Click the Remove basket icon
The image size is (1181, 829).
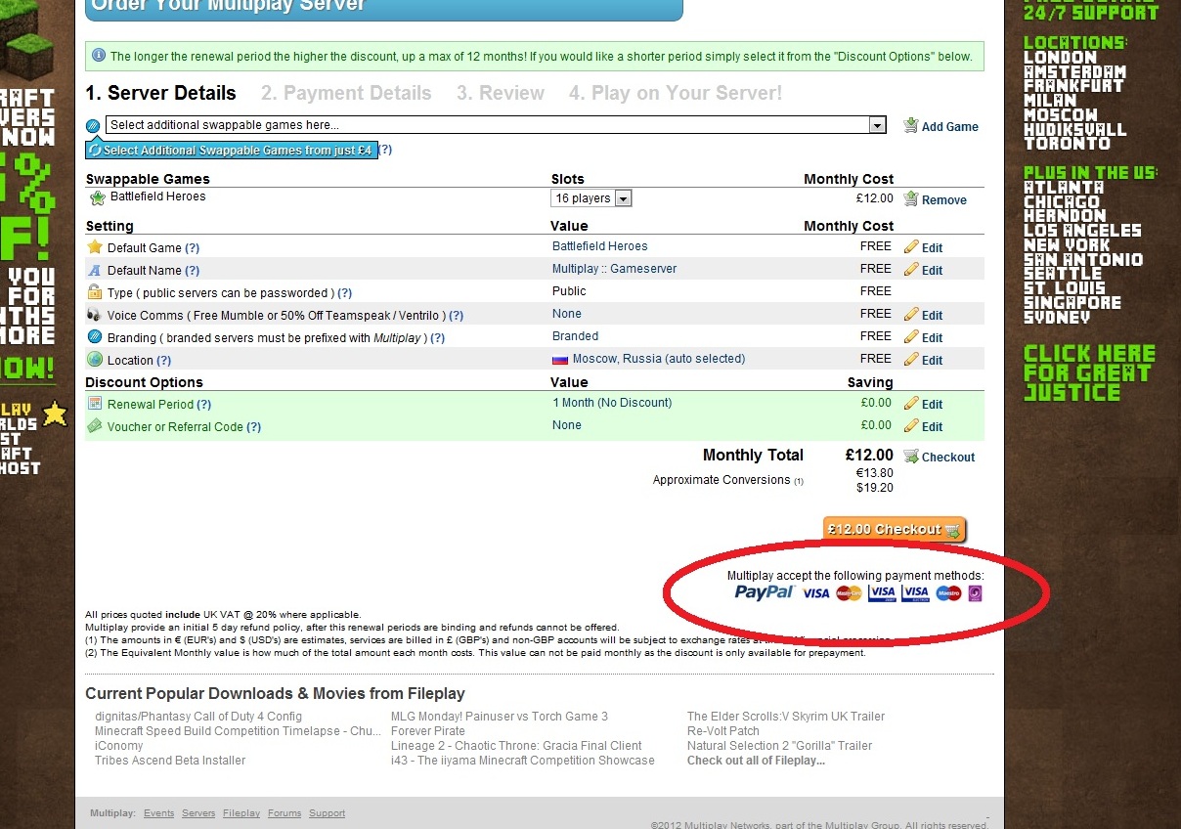(x=910, y=198)
